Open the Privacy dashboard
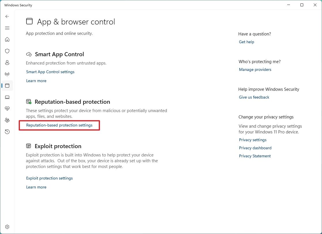The width and height of the screenshot is (322, 234). tap(255, 148)
